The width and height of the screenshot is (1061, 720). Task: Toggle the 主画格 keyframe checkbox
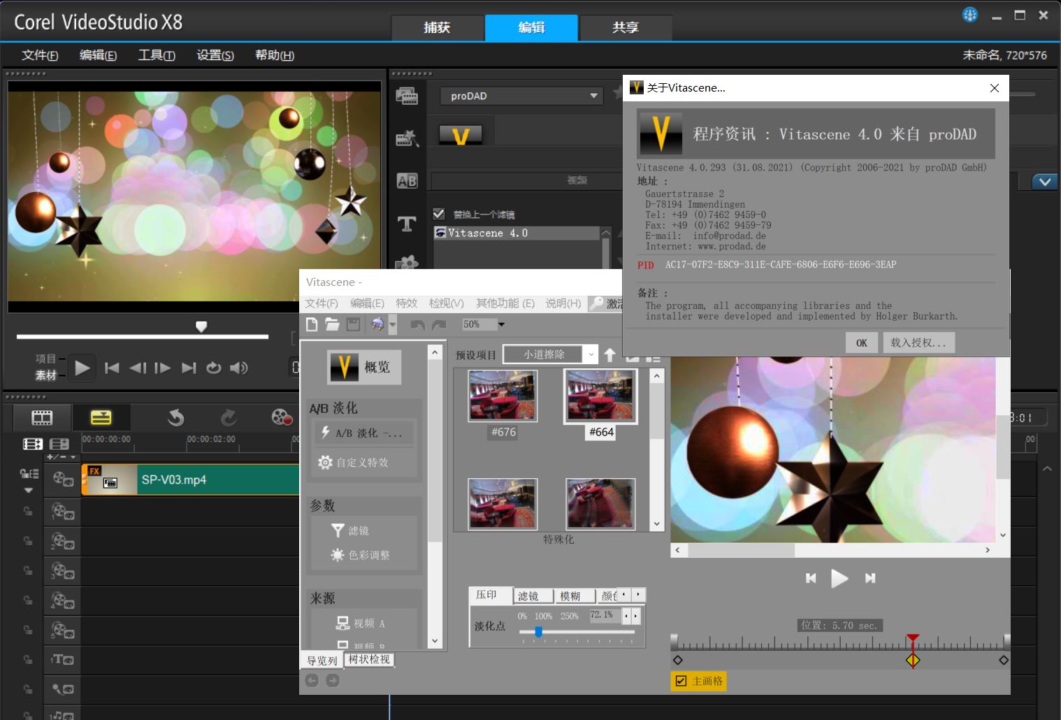(681, 681)
